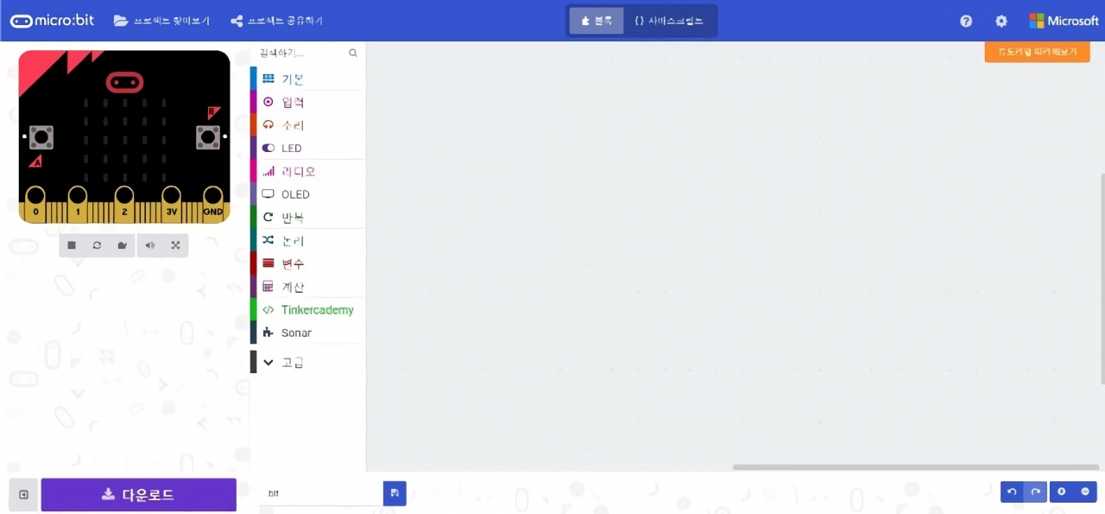Click the save project disk icon
1105x514 pixels.
click(x=395, y=493)
